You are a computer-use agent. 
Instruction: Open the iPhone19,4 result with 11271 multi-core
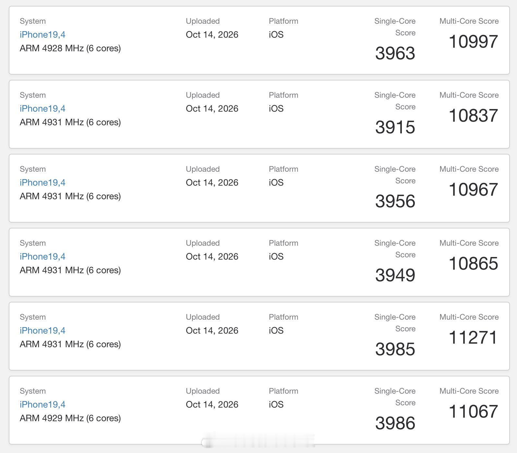click(x=42, y=330)
